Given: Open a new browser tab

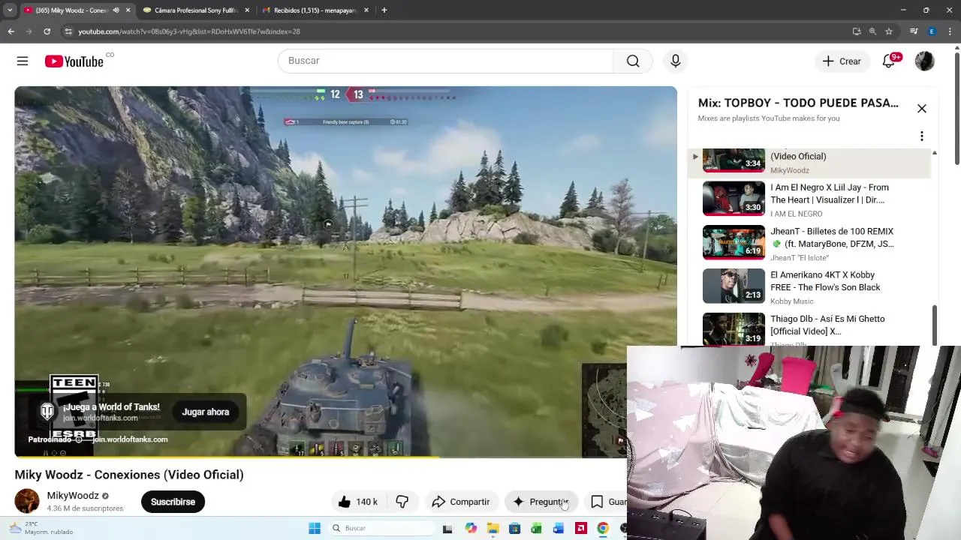Looking at the screenshot, I should pos(384,10).
